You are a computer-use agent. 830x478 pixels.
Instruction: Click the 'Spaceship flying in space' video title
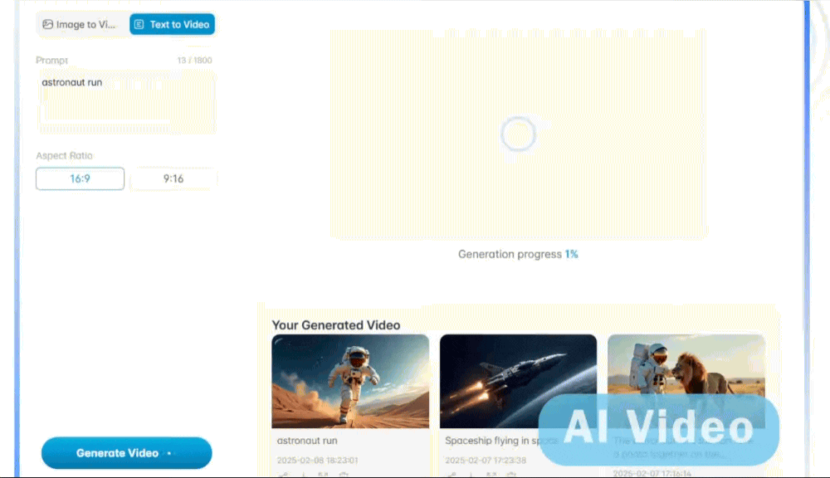tap(502, 441)
